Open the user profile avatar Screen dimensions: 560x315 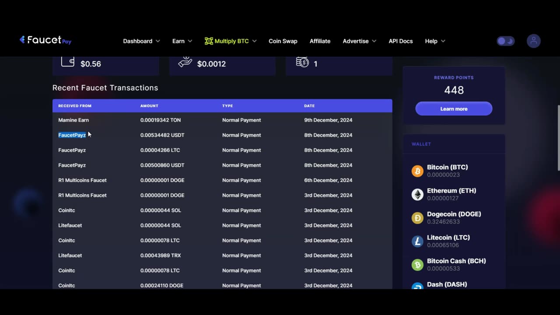click(533, 41)
